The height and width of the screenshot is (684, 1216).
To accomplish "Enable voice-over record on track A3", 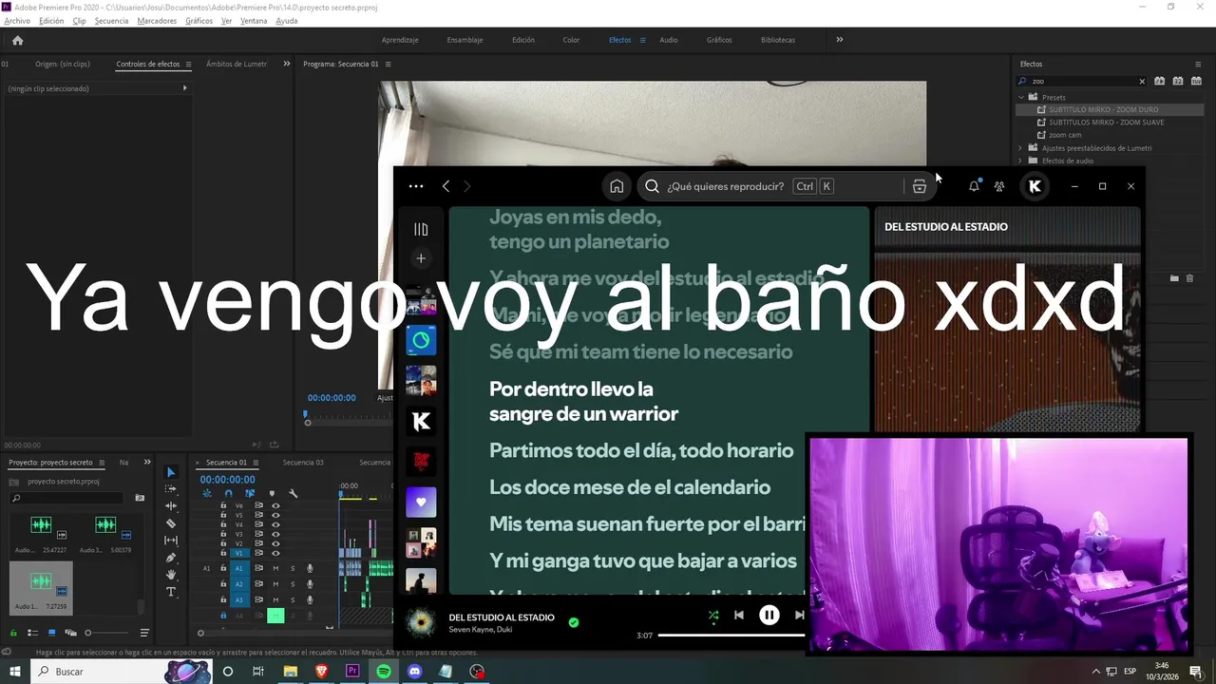I will (x=310, y=599).
